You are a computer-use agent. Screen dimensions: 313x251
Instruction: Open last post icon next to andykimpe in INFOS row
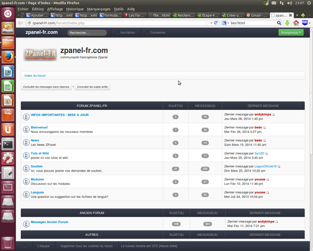coord(274,115)
